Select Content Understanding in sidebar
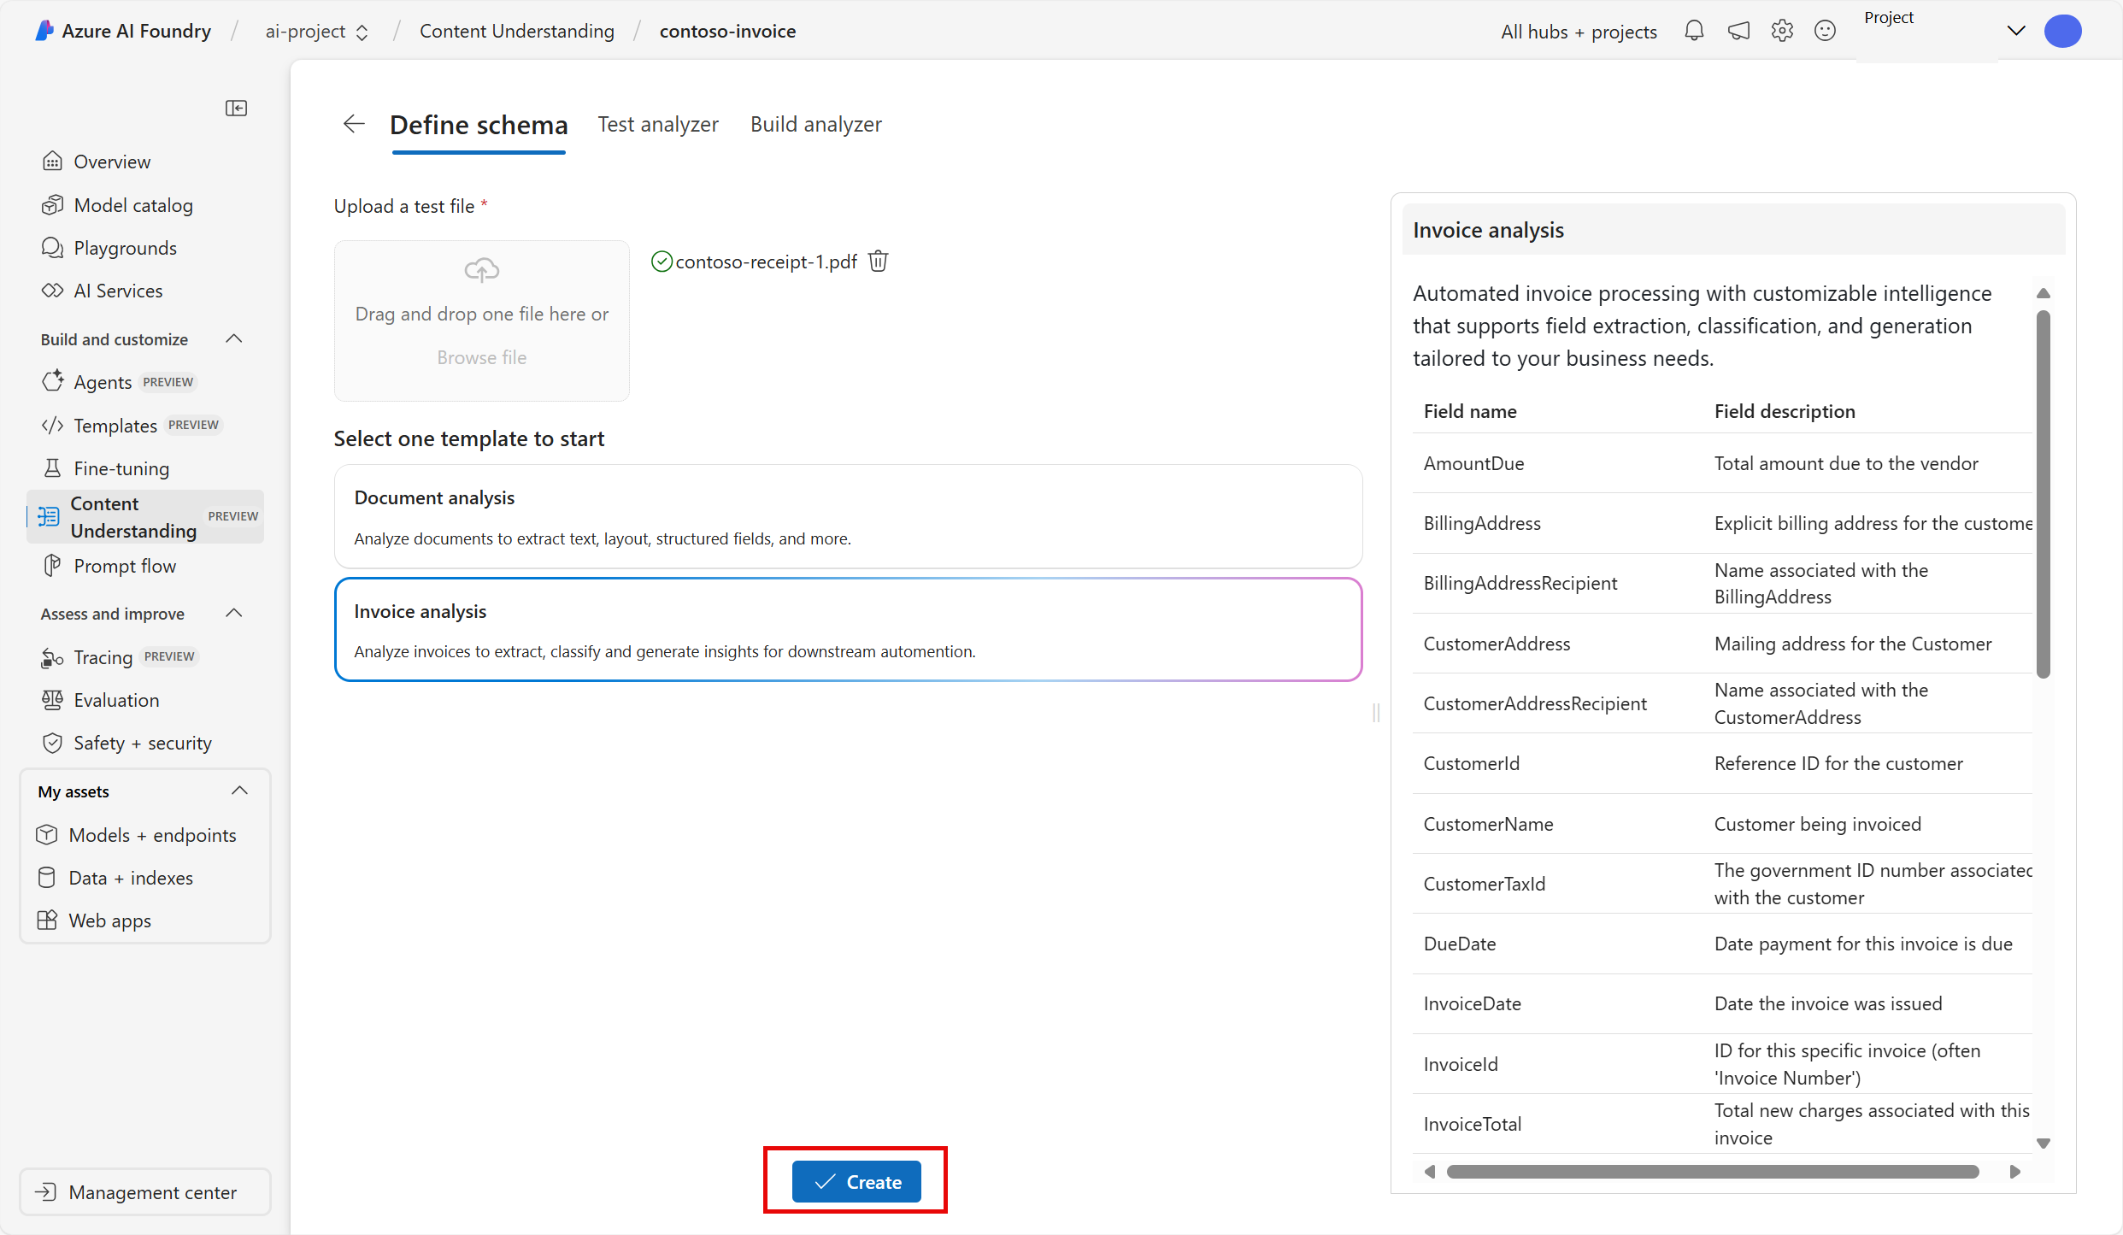 click(145, 517)
